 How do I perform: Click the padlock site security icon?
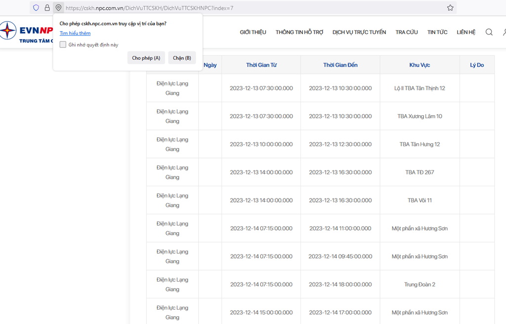[47, 8]
